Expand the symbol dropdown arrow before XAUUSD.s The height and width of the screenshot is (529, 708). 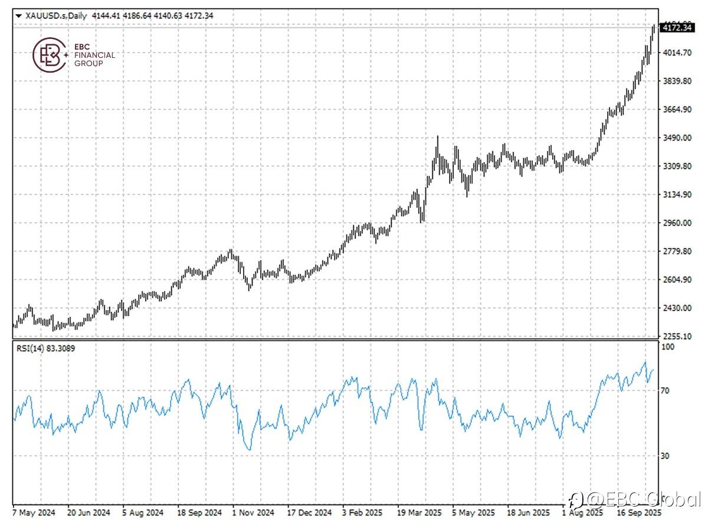(18, 15)
